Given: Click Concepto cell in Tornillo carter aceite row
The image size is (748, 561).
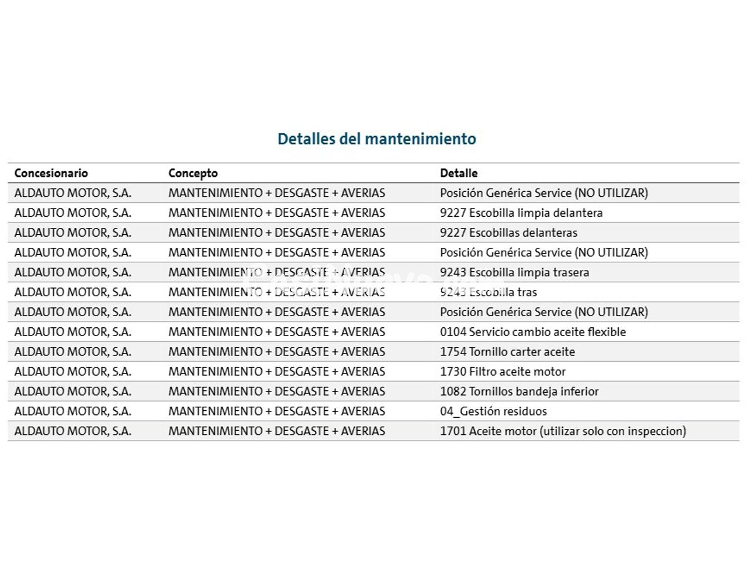Looking at the screenshot, I should 276,352.
